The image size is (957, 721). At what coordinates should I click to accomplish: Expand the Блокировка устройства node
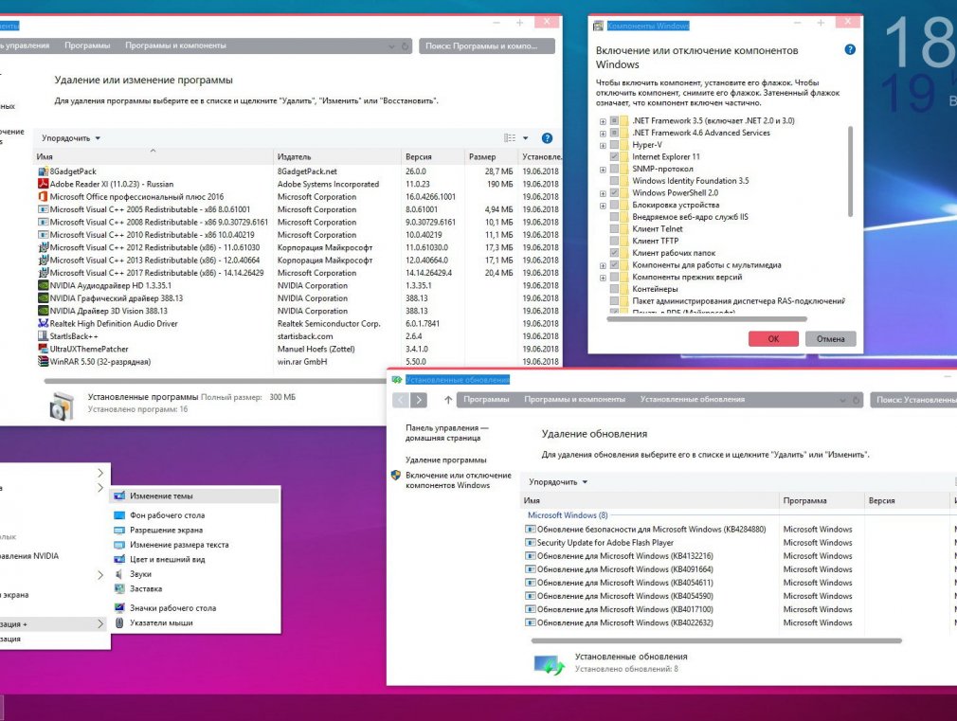pos(603,206)
